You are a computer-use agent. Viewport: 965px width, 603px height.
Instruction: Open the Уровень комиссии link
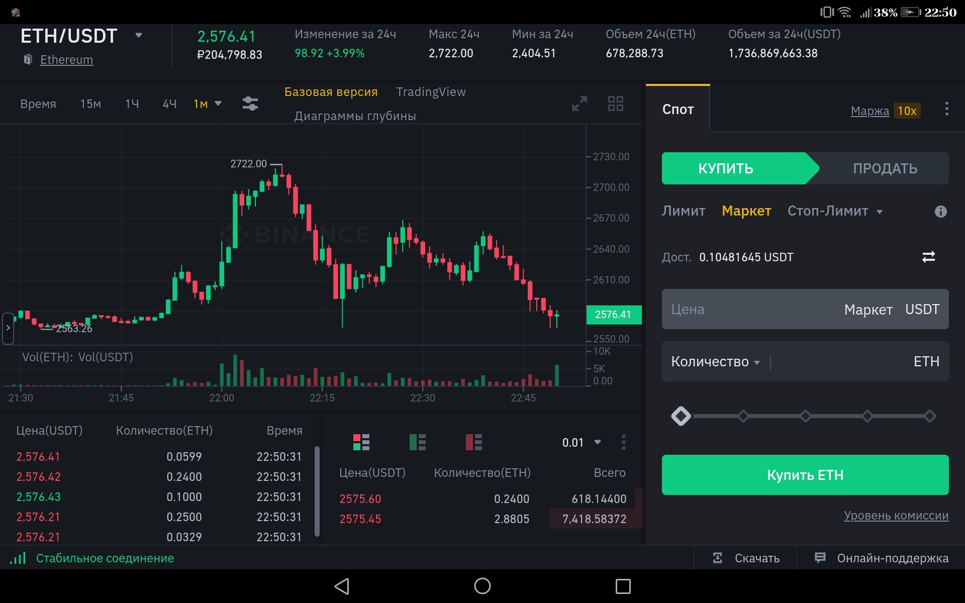[x=896, y=516]
